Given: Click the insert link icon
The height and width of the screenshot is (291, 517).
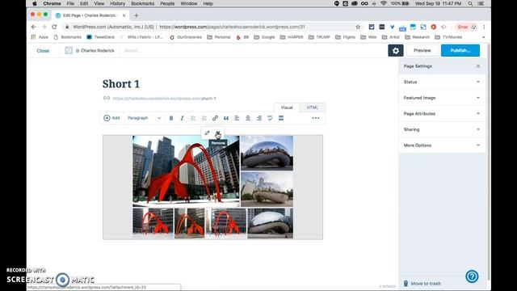Looking at the screenshot, I should pos(215,118).
